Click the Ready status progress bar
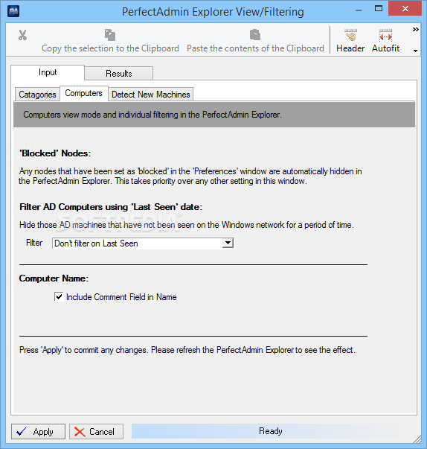 tap(271, 431)
